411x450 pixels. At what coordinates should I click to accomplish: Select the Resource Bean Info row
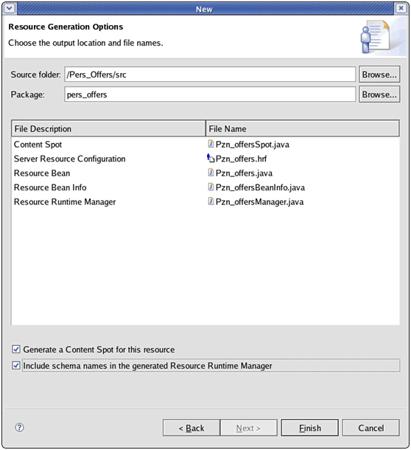click(x=205, y=187)
